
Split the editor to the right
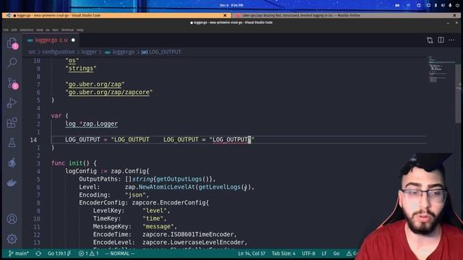[x=441, y=40]
